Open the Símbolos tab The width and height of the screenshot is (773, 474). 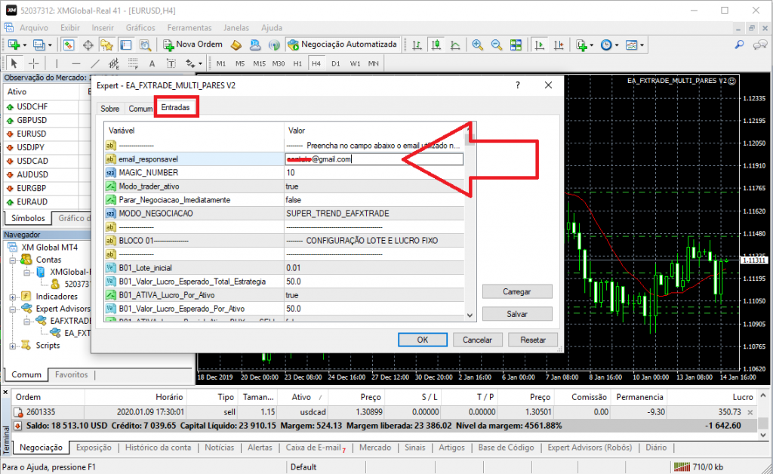[28, 218]
